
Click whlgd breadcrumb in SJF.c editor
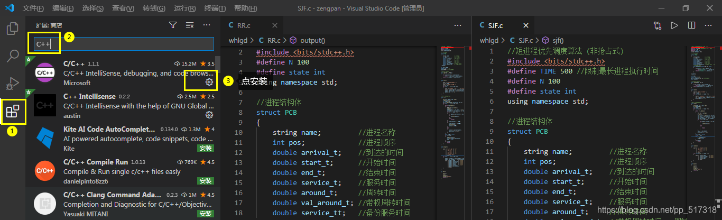click(x=489, y=40)
